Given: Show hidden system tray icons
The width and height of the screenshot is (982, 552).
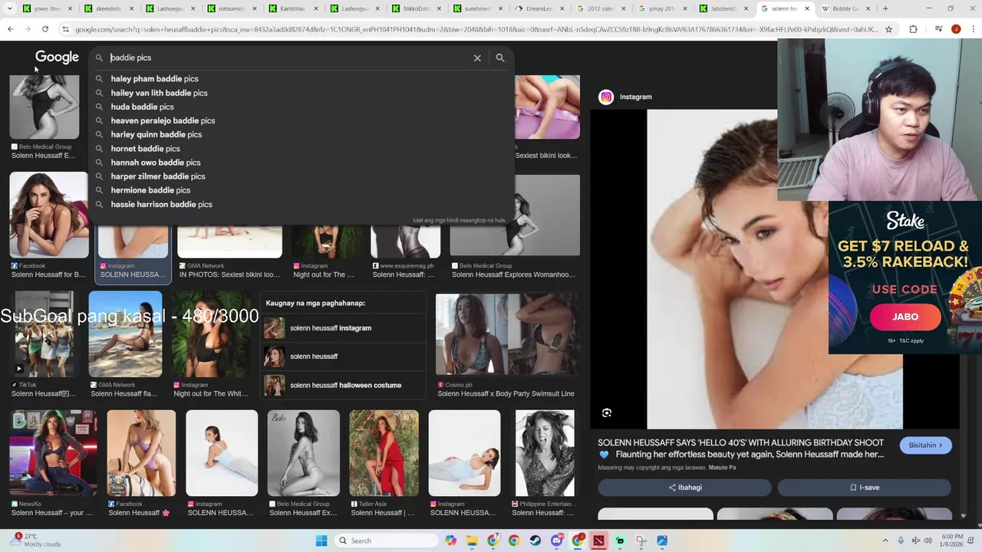Looking at the screenshot, I should 885,540.
